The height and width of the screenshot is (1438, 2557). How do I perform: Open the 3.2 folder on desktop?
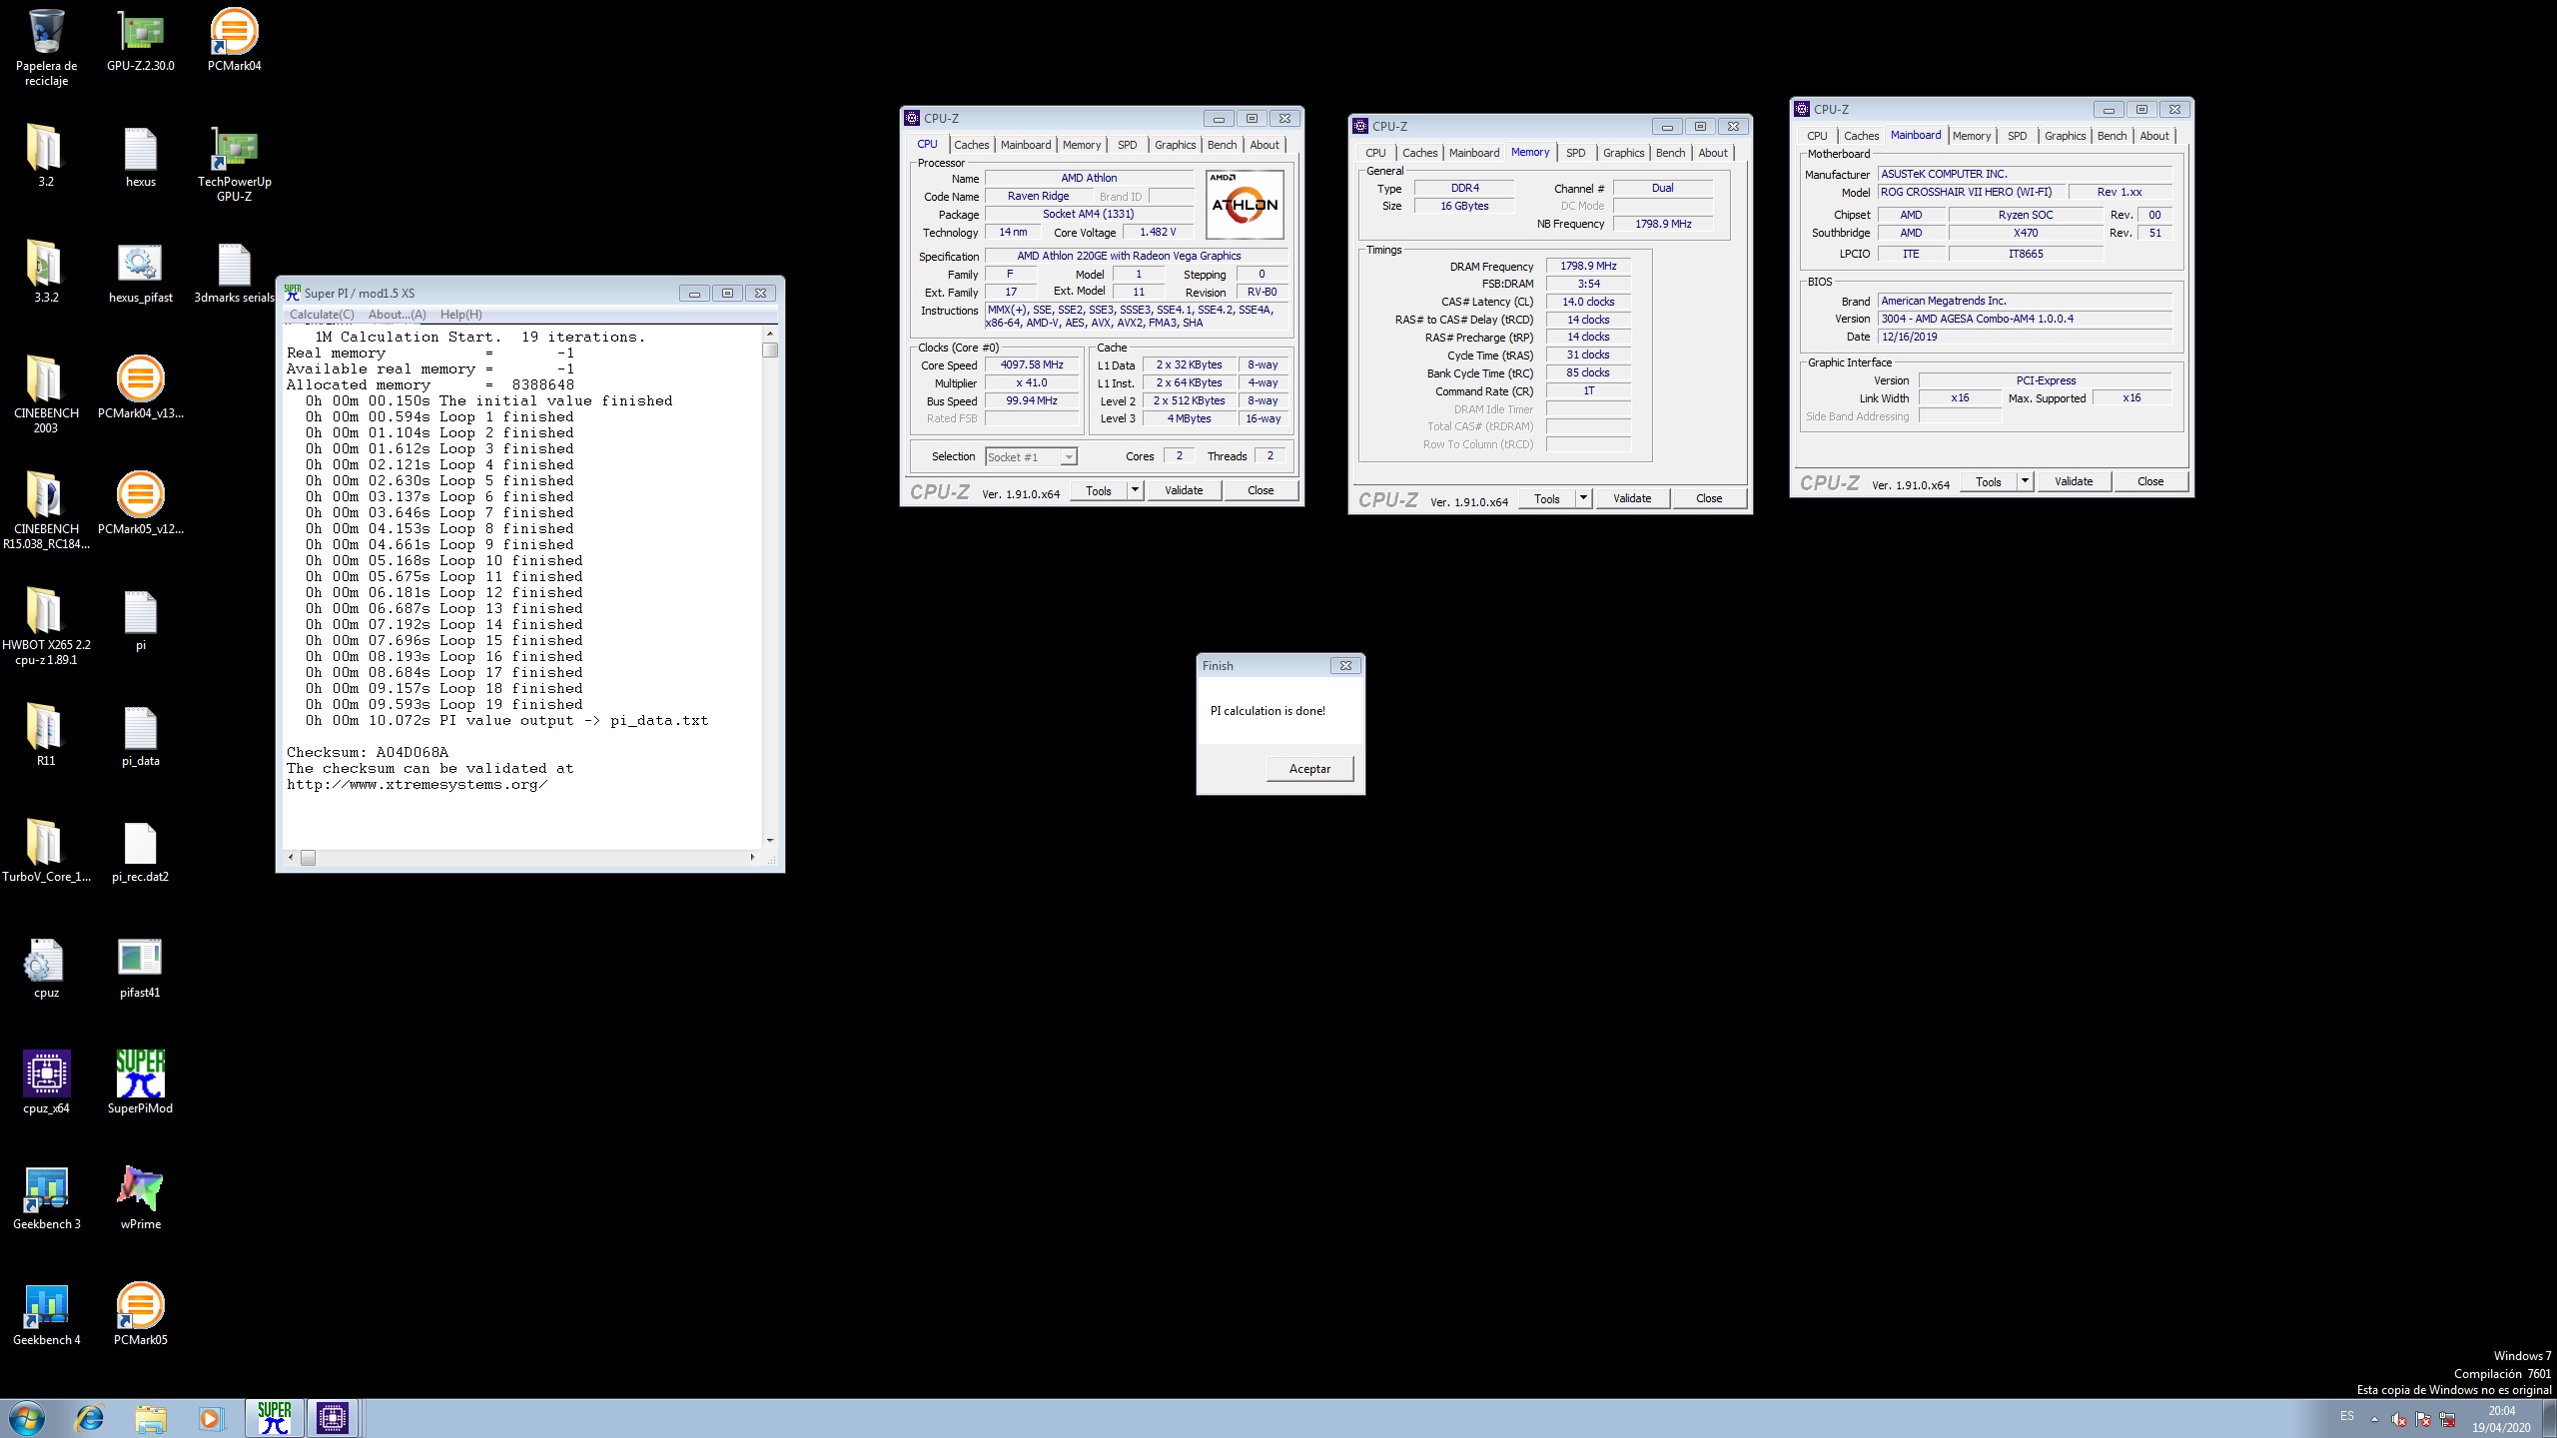(46, 157)
